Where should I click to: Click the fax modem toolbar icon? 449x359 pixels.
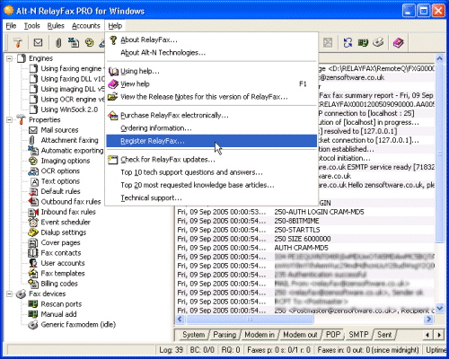378,43
